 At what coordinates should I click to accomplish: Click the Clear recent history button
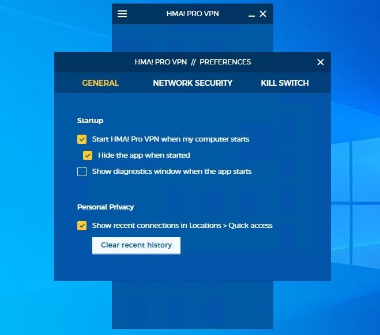pos(136,245)
